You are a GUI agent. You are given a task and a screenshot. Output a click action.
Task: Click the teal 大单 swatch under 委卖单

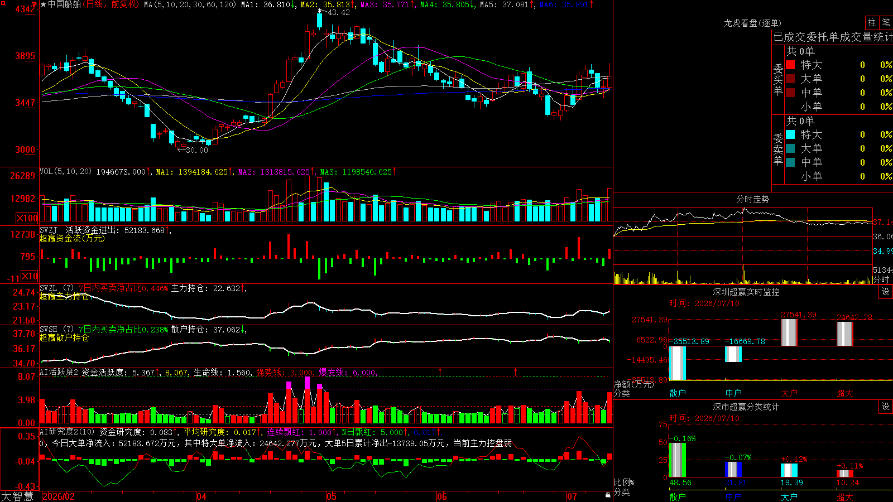tap(790, 148)
